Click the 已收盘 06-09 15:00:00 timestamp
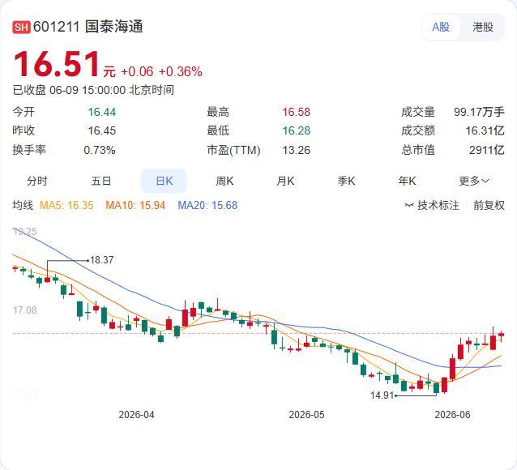Image resolution: width=517 pixels, height=470 pixels. click(x=93, y=90)
